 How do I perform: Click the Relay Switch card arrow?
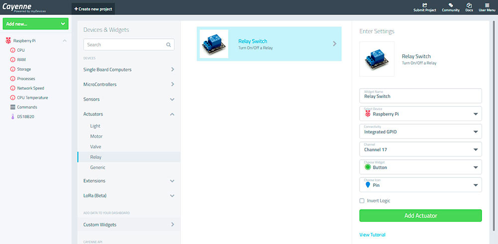click(335, 44)
